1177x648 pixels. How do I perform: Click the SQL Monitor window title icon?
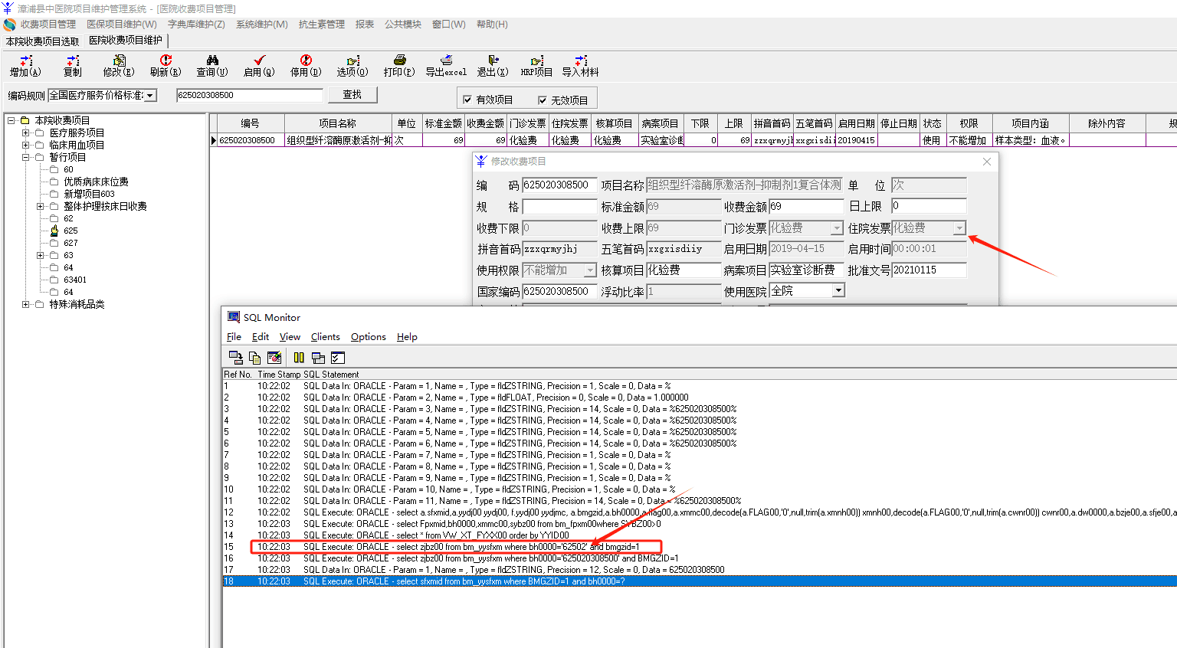click(234, 317)
